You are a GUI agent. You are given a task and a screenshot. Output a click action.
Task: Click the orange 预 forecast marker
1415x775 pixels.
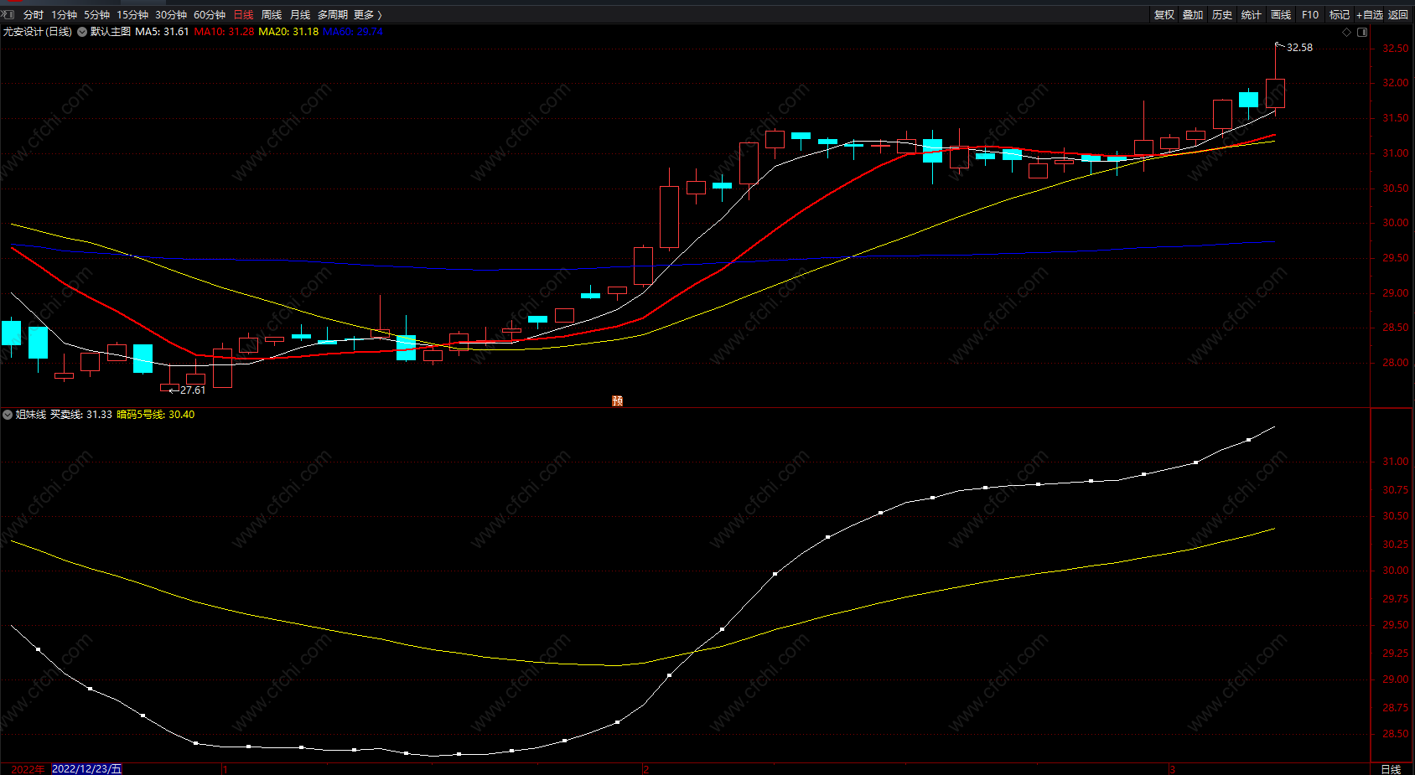(x=618, y=401)
